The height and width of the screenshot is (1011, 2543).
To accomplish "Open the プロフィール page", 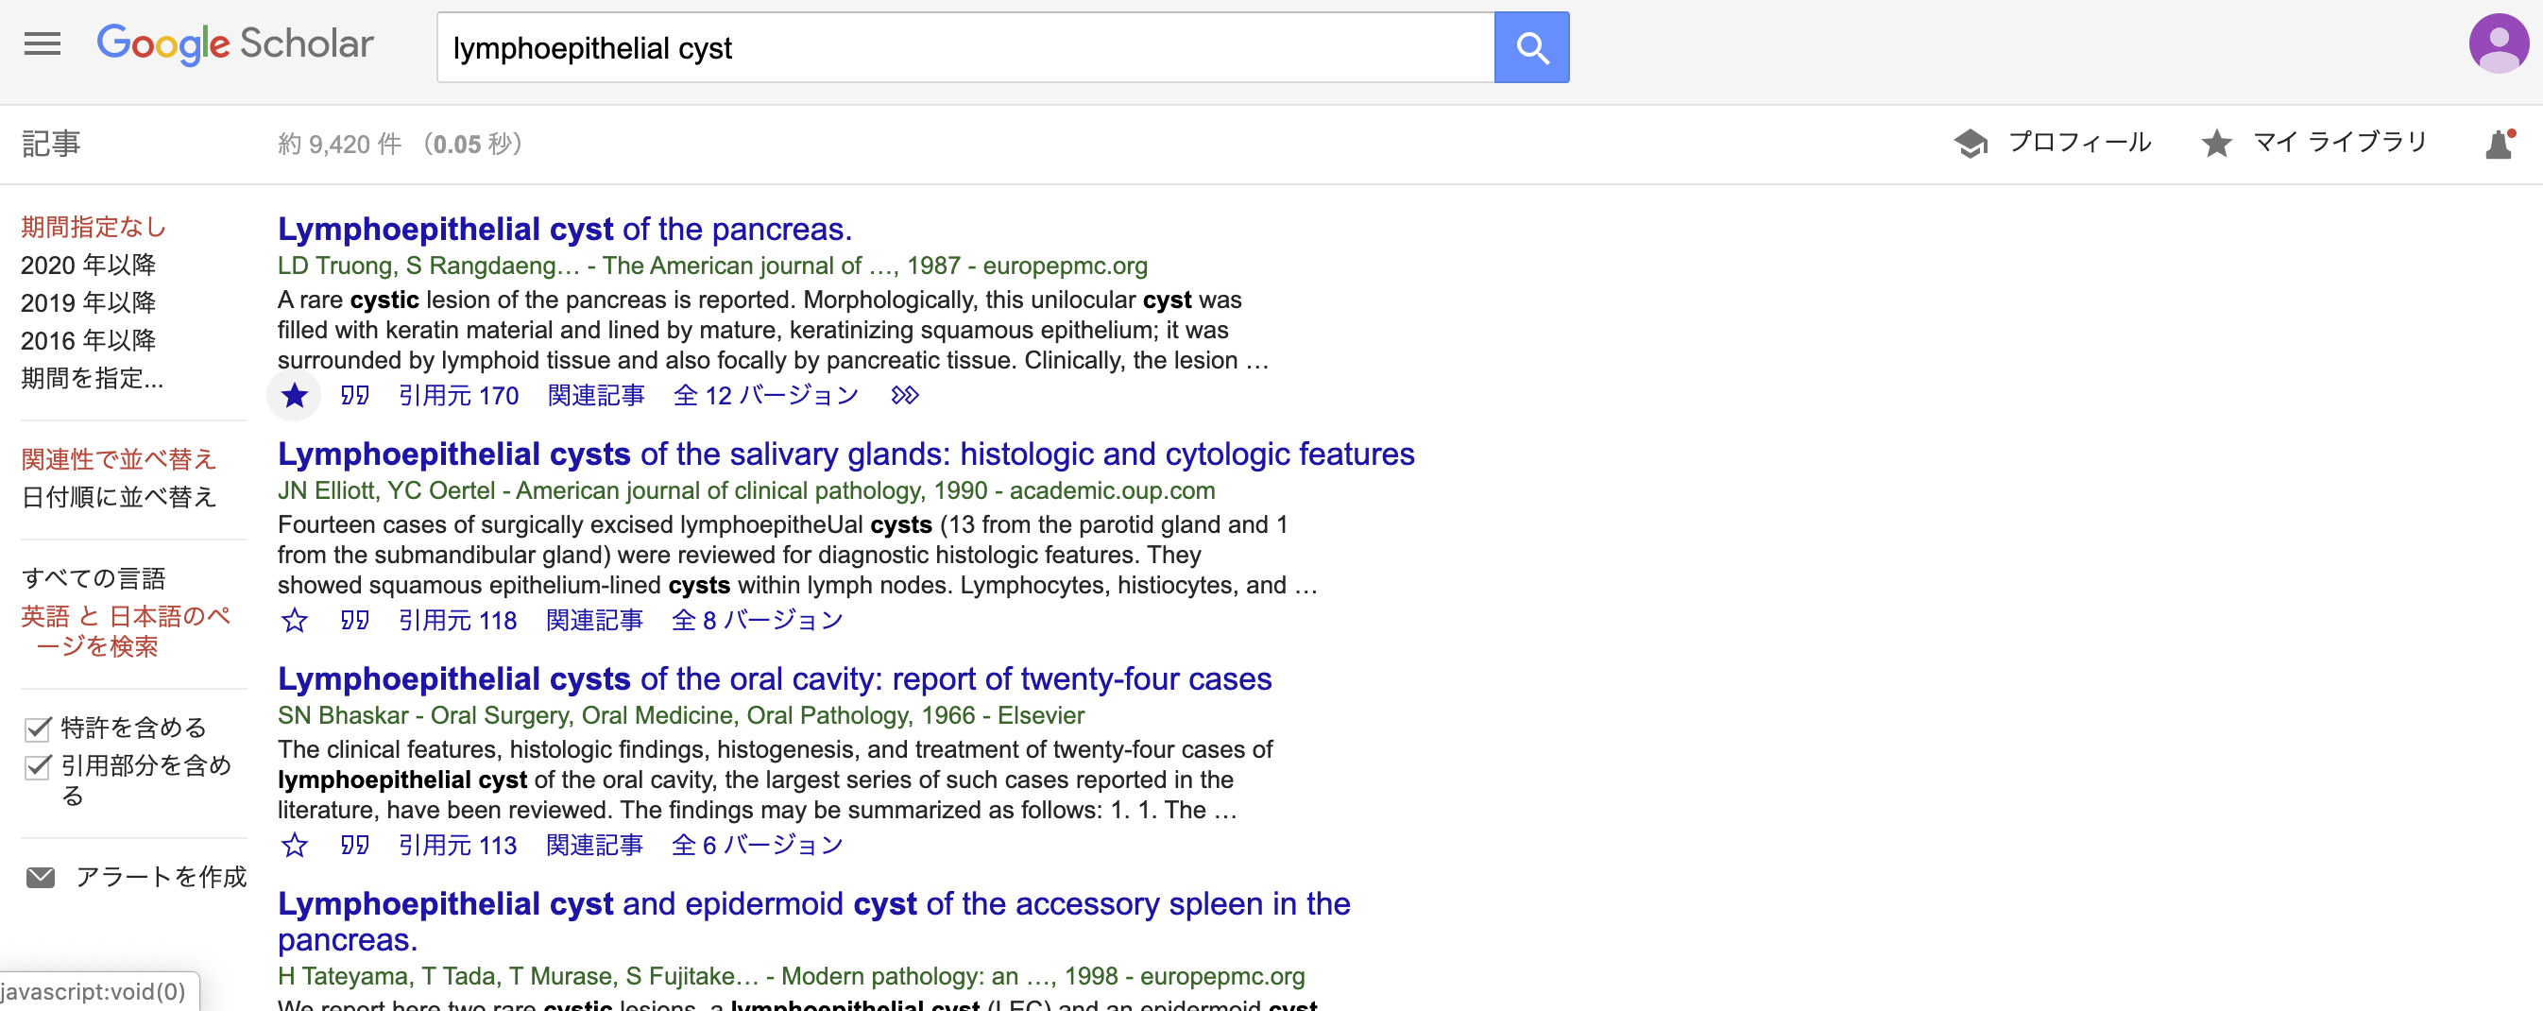I will click(x=2054, y=144).
